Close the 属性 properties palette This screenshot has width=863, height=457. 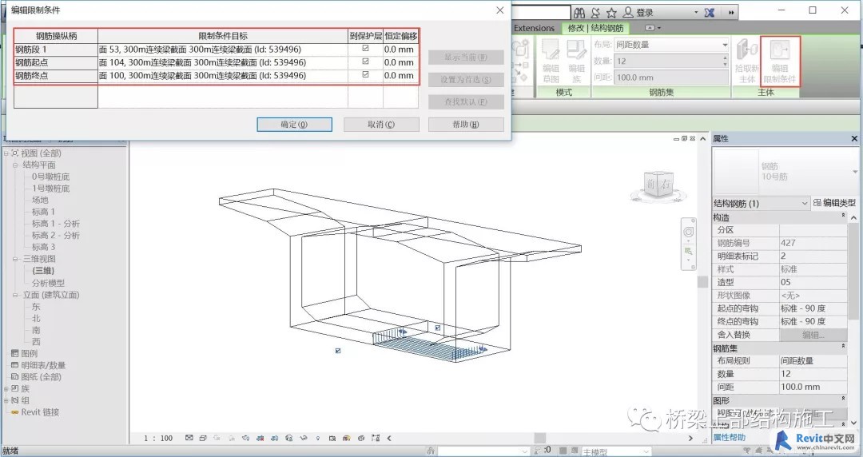coord(854,139)
